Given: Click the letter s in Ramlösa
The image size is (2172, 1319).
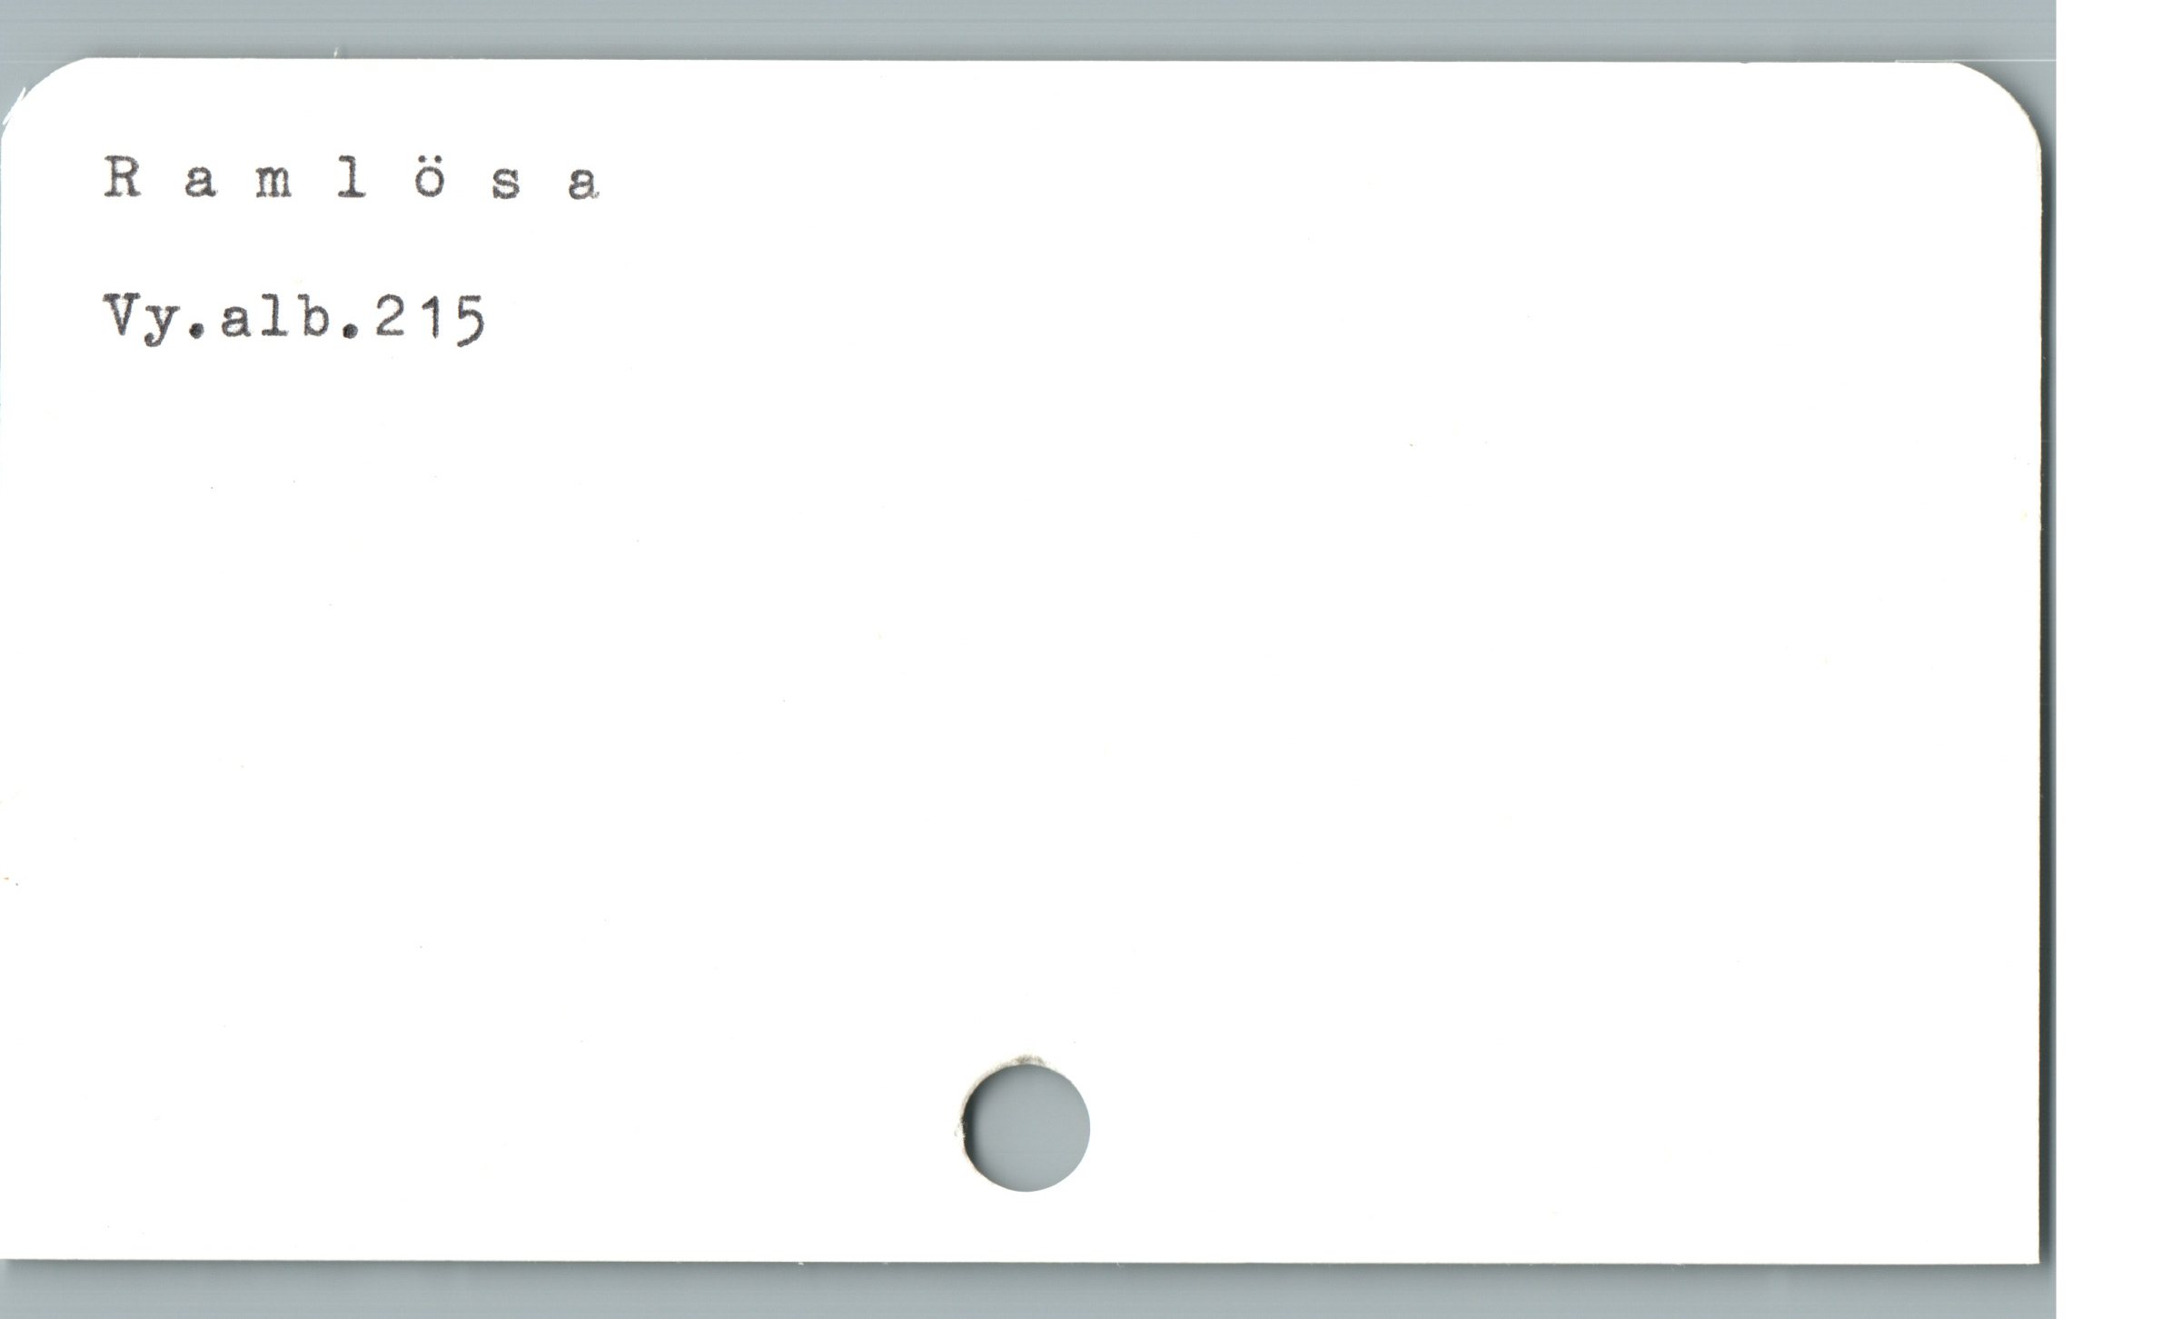Looking at the screenshot, I should tap(505, 184).
